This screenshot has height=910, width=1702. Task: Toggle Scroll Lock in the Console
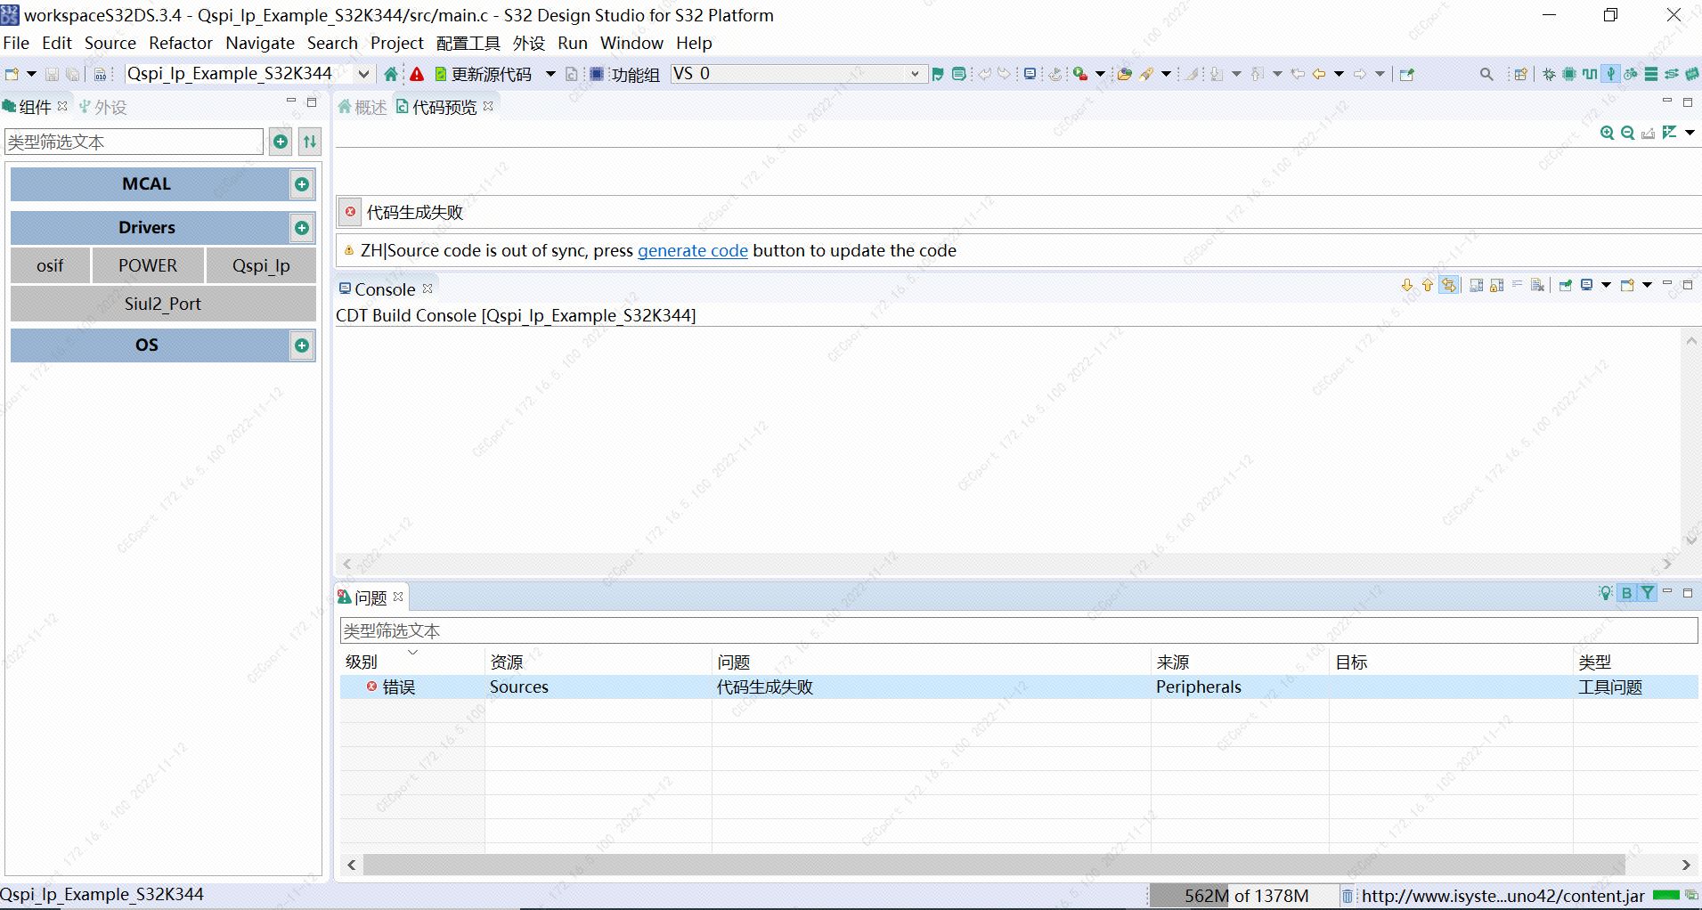(1496, 285)
